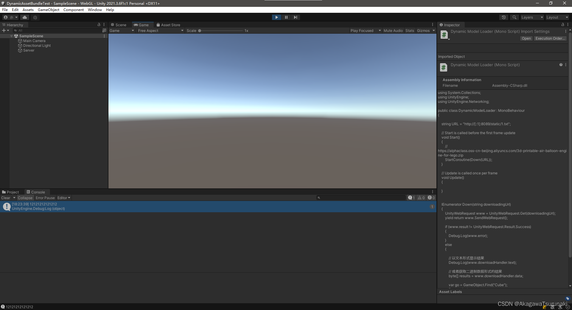Open the Undo History icon
Viewport: 572px width, 310px height.
coord(504,17)
